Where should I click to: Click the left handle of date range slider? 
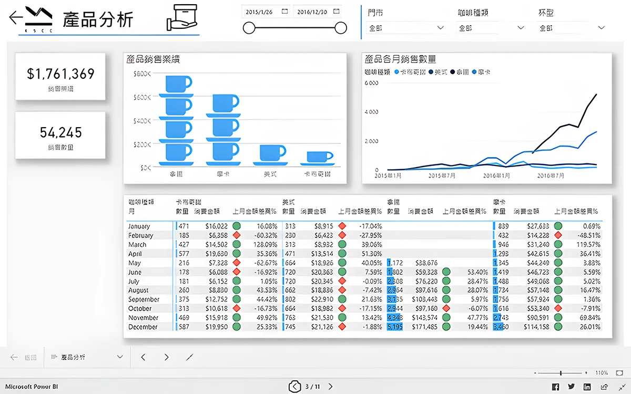(x=249, y=28)
